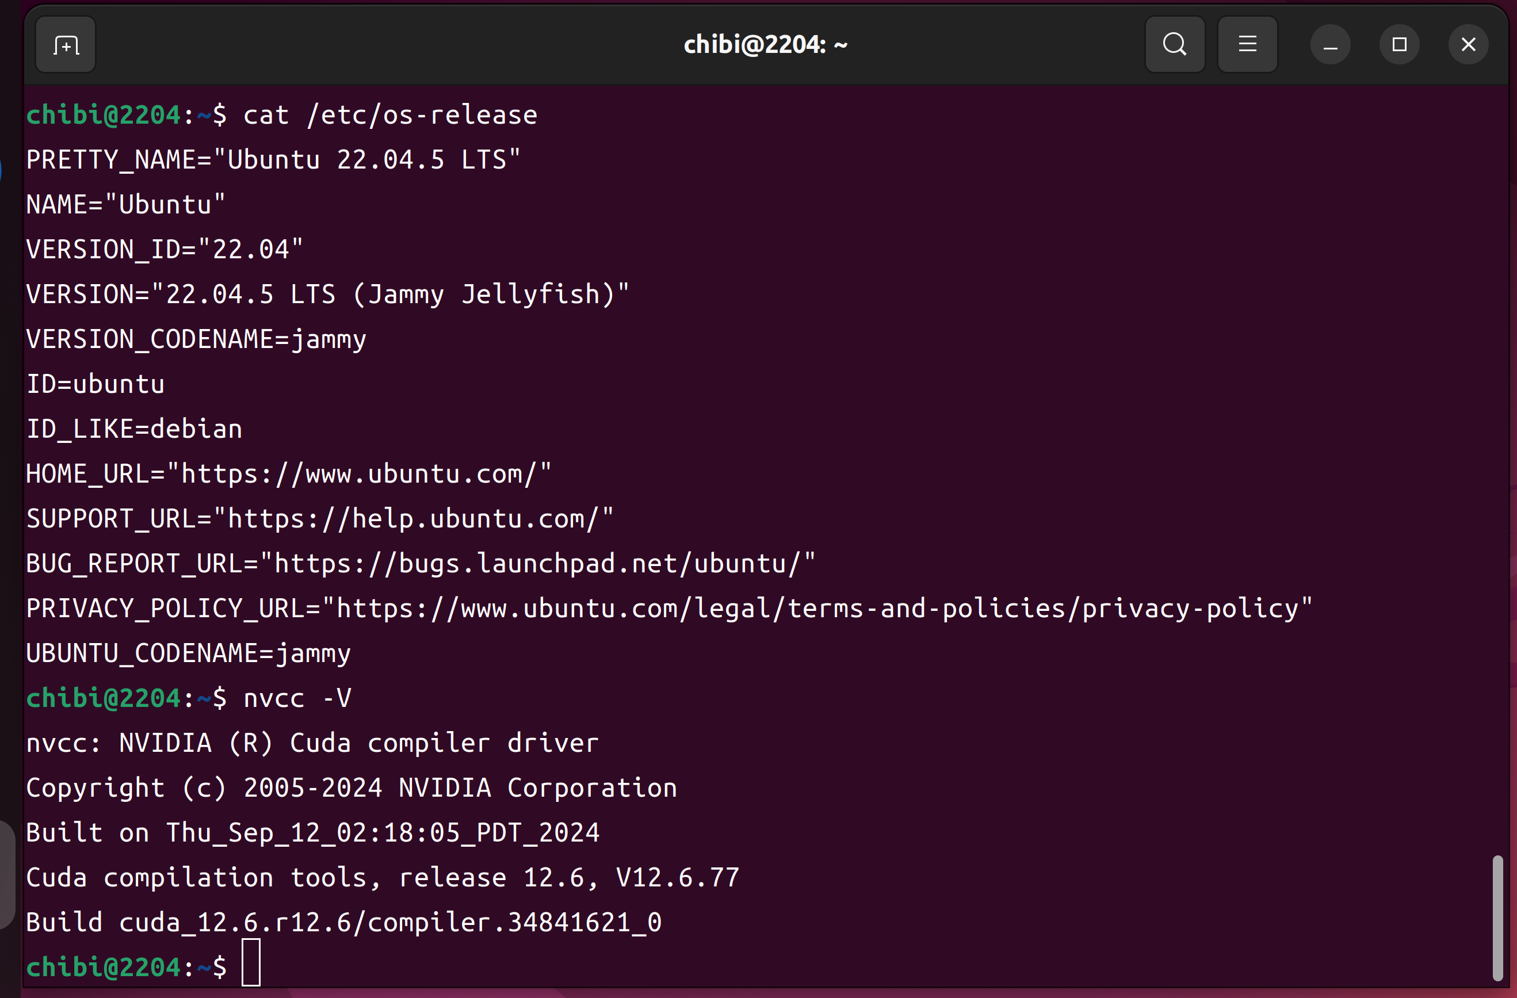1517x998 pixels.
Task: Click the https://help.ubuntu.com/ support URL
Action: 412,519
